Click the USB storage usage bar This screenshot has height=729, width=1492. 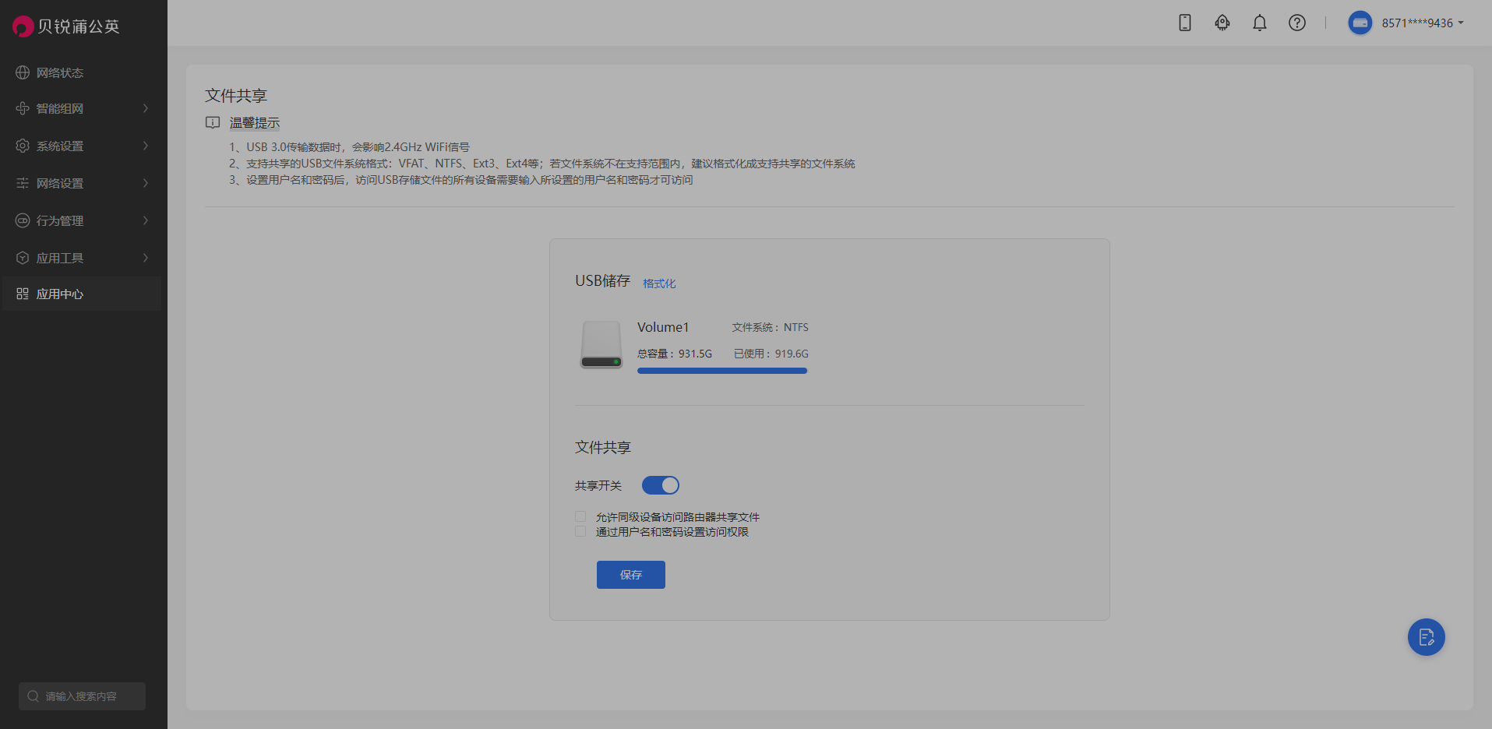coord(722,371)
